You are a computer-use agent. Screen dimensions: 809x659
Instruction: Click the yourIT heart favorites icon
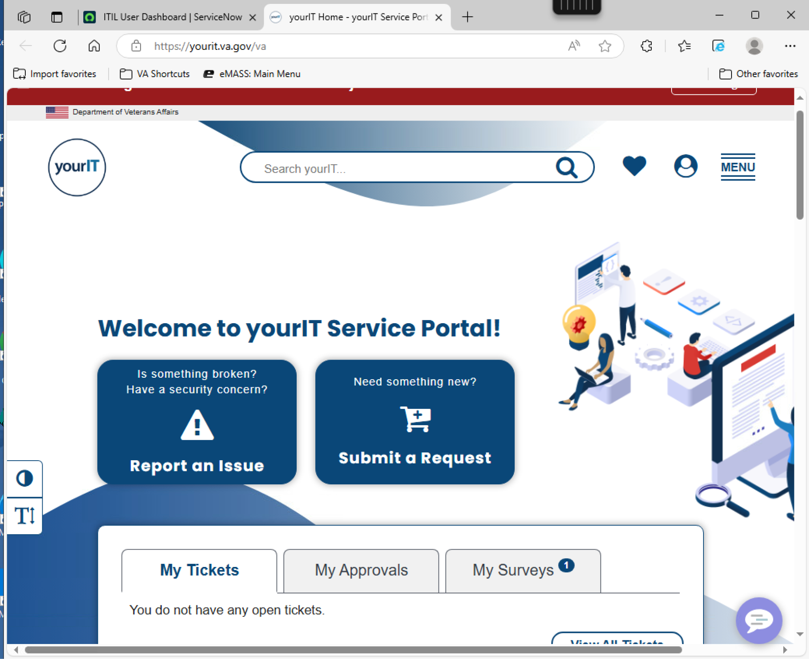point(634,166)
